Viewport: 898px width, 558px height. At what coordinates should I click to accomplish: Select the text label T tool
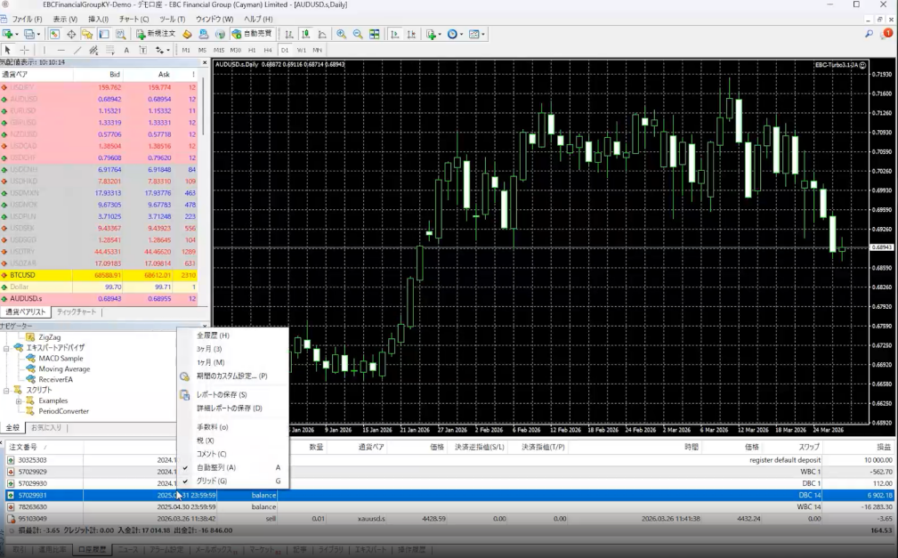tap(142, 51)
